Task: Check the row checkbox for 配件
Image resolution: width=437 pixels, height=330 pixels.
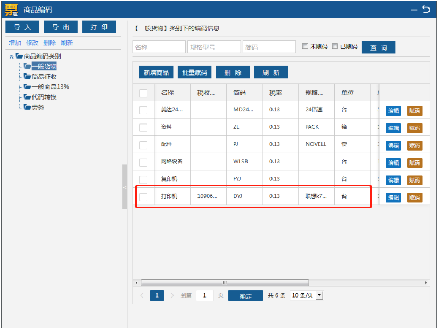Action: tap(144, 145)
